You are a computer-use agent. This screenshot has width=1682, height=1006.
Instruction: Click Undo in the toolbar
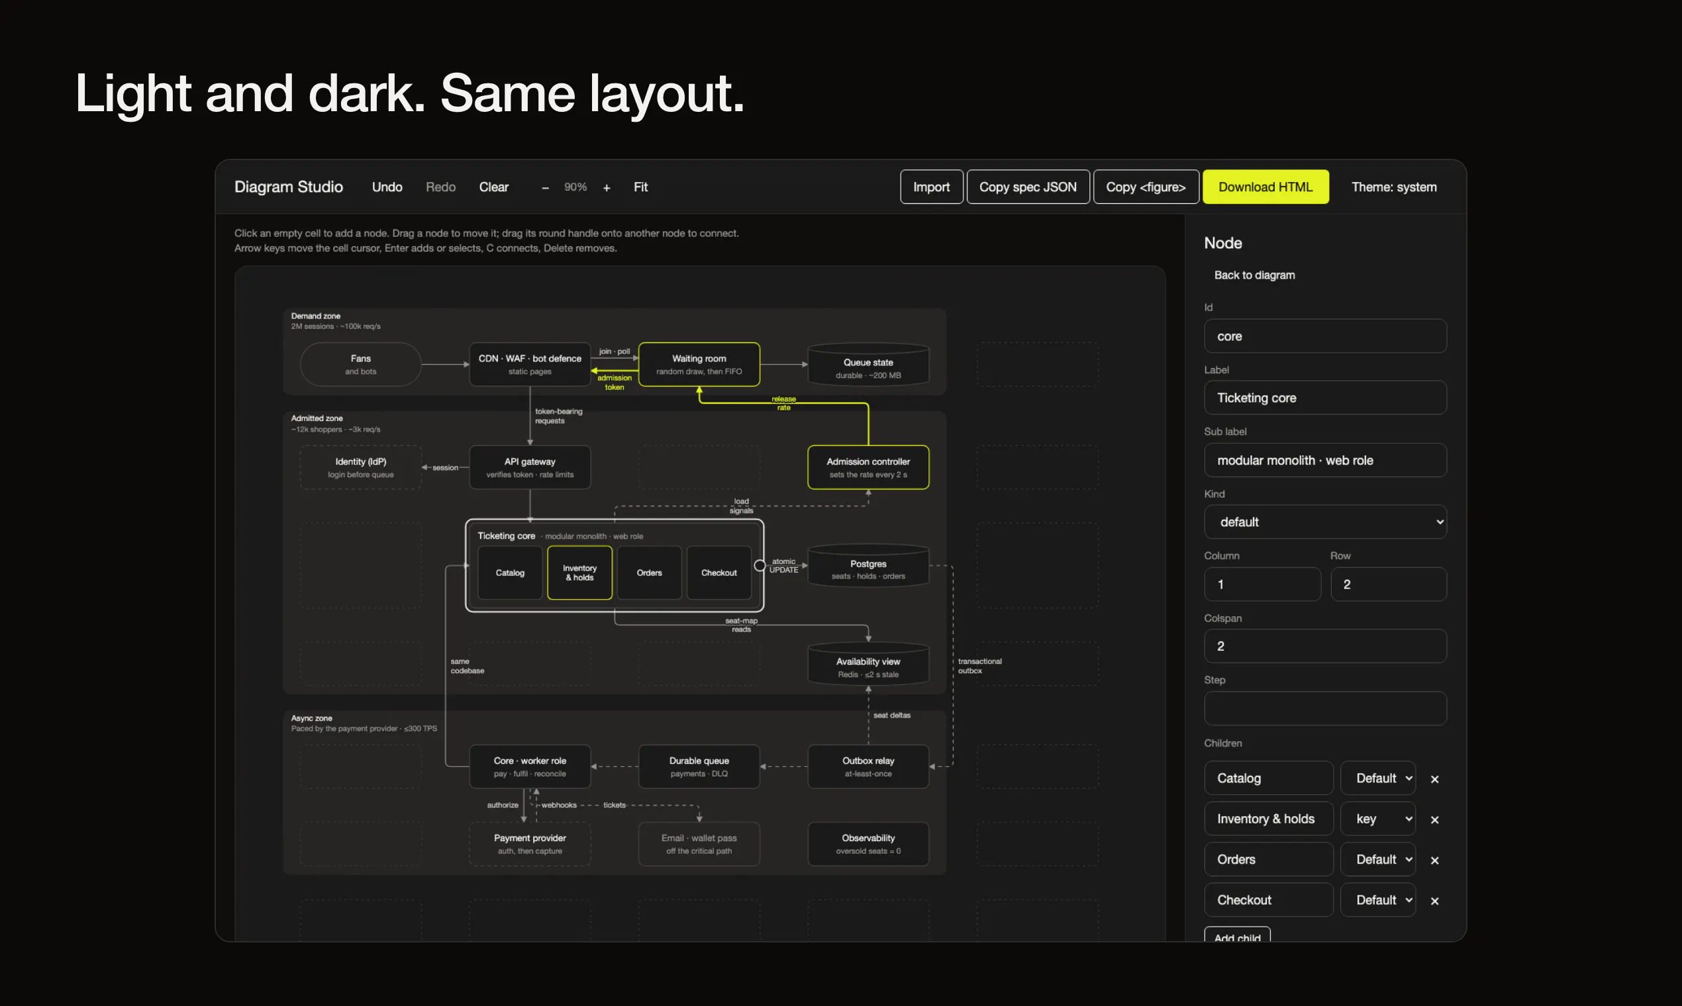pyautogui.click(x=387, y=187)
